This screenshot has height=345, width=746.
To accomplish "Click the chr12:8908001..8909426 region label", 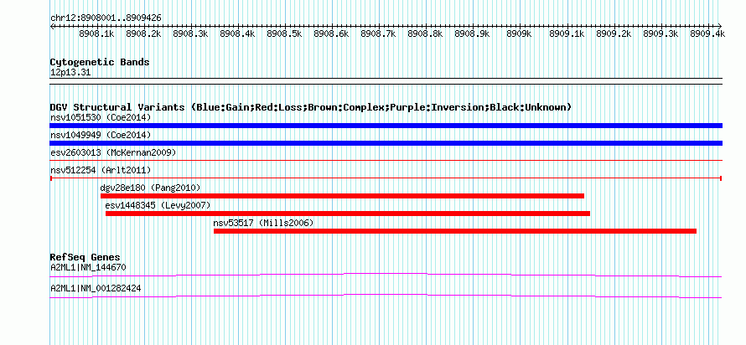I will coord(106,18).
